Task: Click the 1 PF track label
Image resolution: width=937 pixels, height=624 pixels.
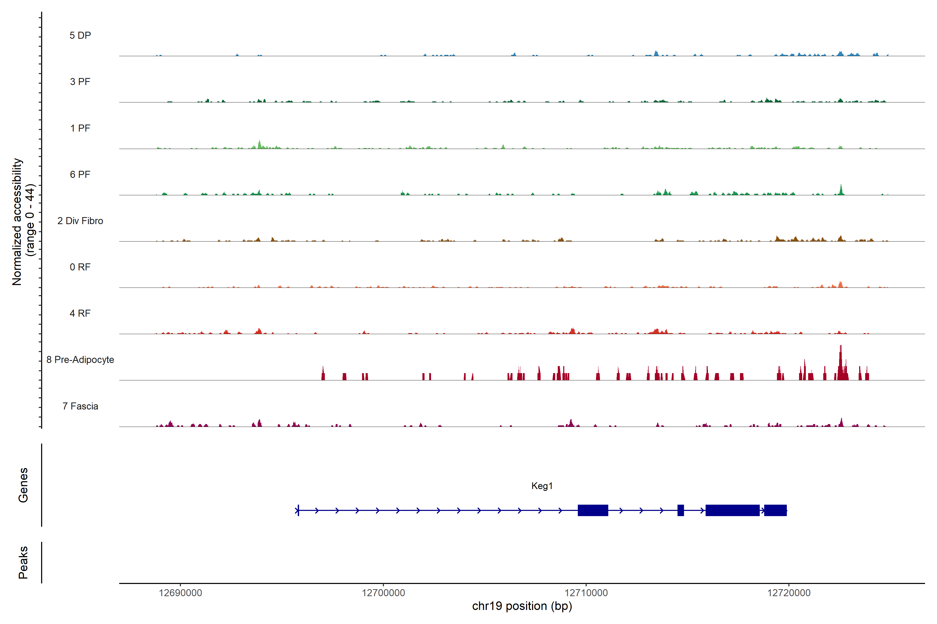Action: (80, 128)
